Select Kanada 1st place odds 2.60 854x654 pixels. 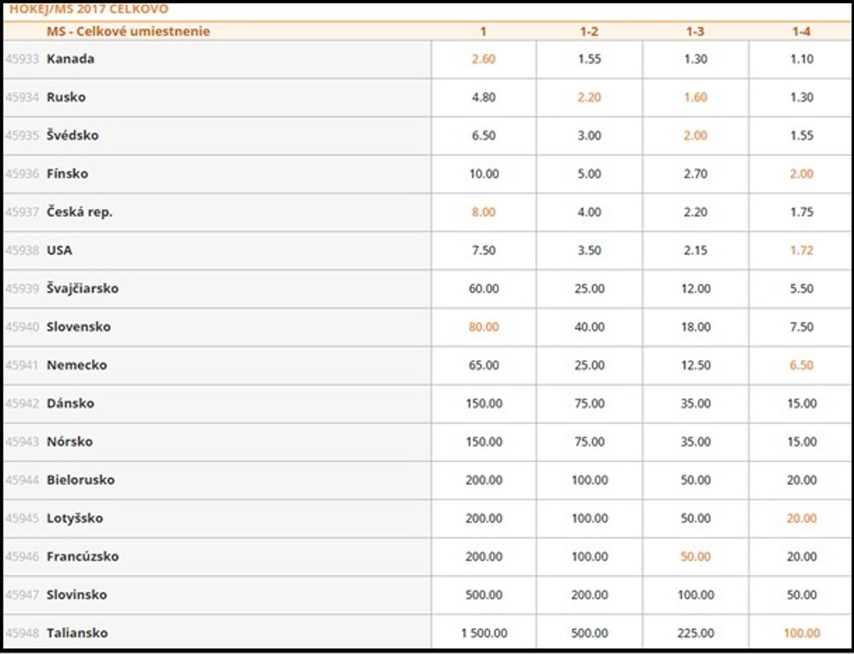click(483, 59)
